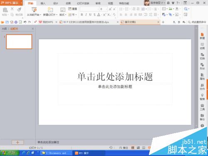
Task: Click the subtitle placeholder text on slide
Action: coord(115,87)
